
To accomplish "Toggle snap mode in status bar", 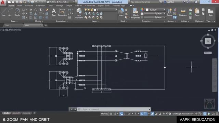I will coord(115,114).
